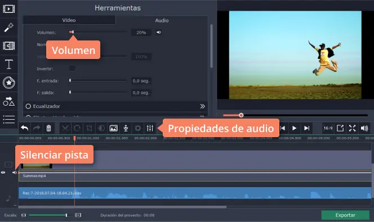Click the F. salida 0,0 seg. field
This screenshot has width=374, height=222.
point(141,93)
